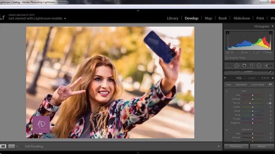Show the bottom filmstrip panel
Viewport: 275px width, 154px height.
tap(138, 152)
